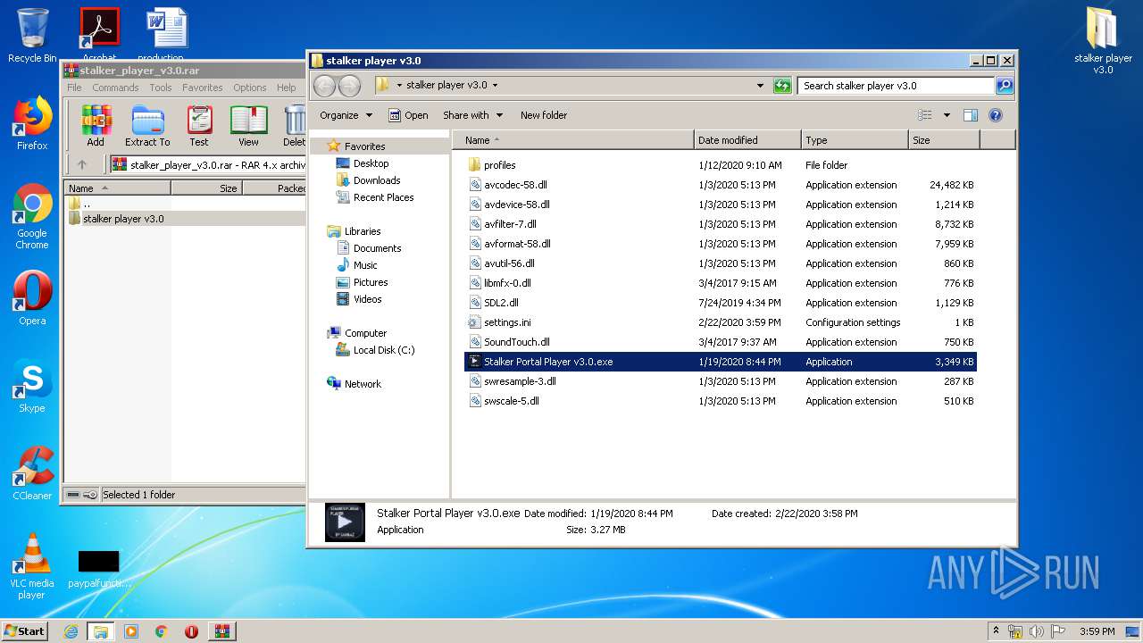This screenshot has height=643, width=1143.
Task: Open Recycle Bin on desktop
Action: pos(32,36)
